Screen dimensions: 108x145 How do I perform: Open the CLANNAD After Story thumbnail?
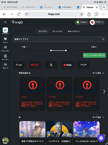[x=86, y=129]
